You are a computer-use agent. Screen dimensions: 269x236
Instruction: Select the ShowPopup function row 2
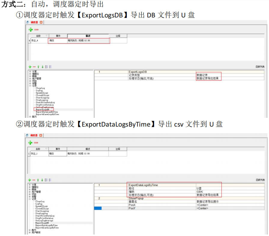(179, 198)
